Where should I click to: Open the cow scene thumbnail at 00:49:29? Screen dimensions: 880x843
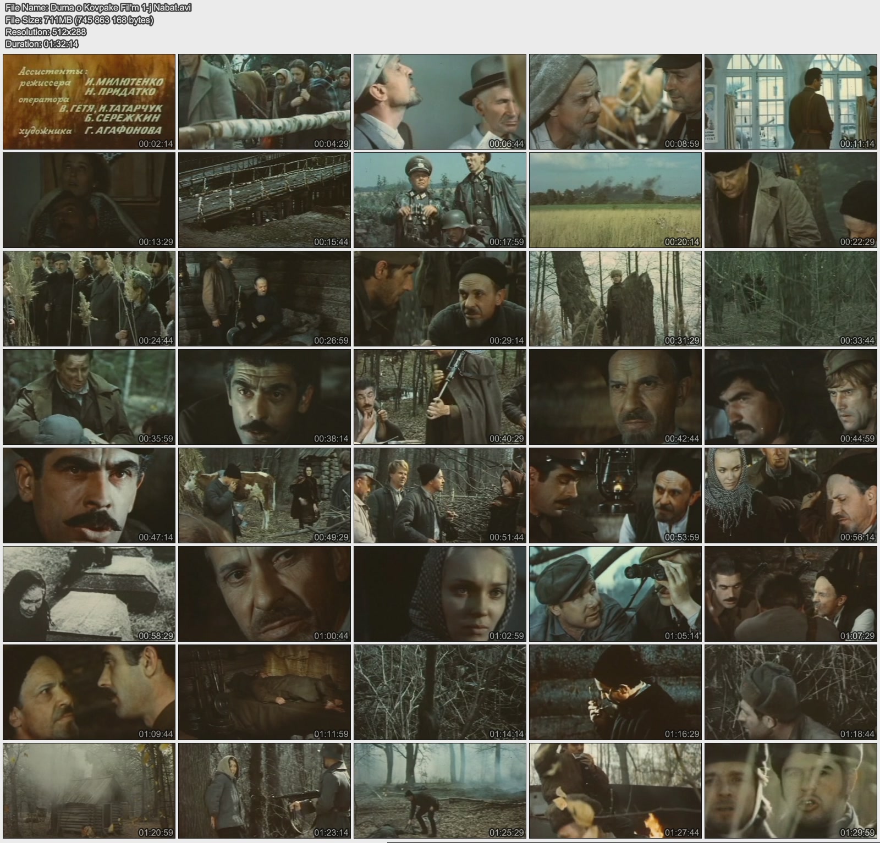[264, 495]
